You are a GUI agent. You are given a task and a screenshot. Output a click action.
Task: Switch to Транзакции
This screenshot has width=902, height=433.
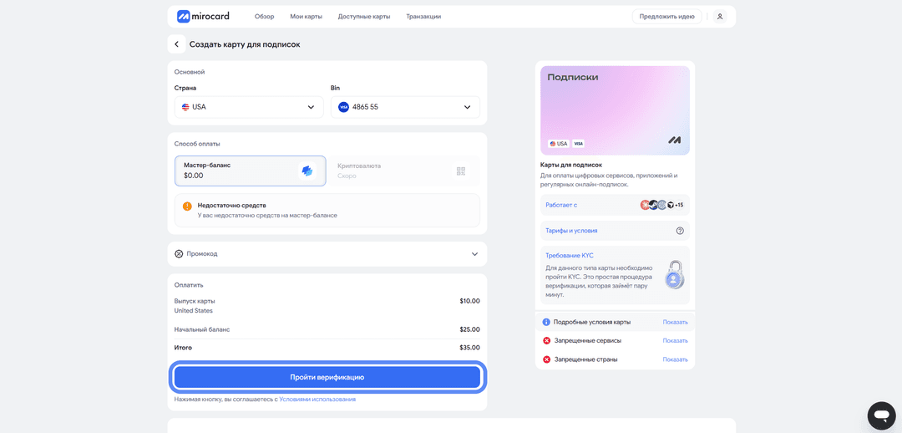coord(423,17)
